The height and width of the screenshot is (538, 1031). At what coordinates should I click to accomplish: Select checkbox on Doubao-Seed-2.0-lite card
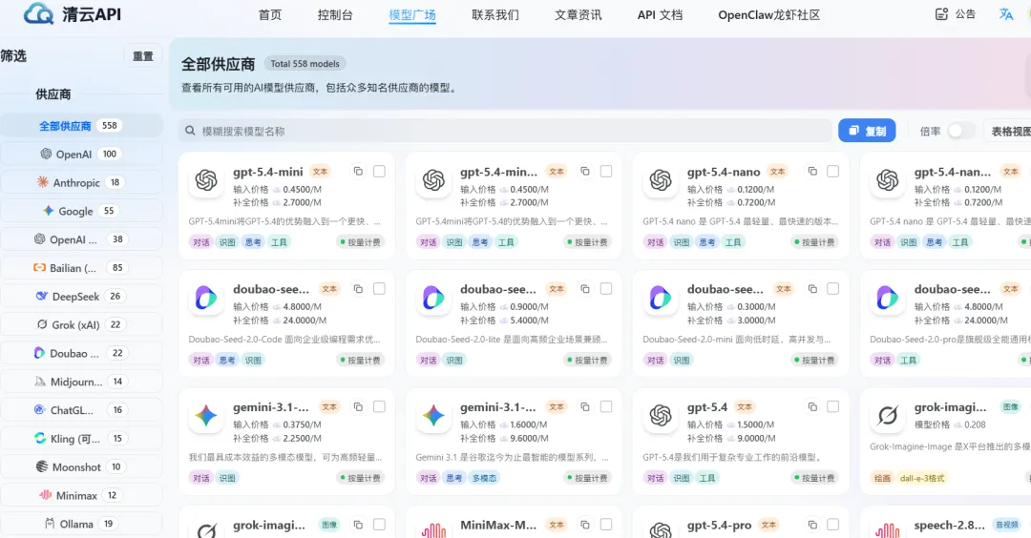(x=606, y=289)
